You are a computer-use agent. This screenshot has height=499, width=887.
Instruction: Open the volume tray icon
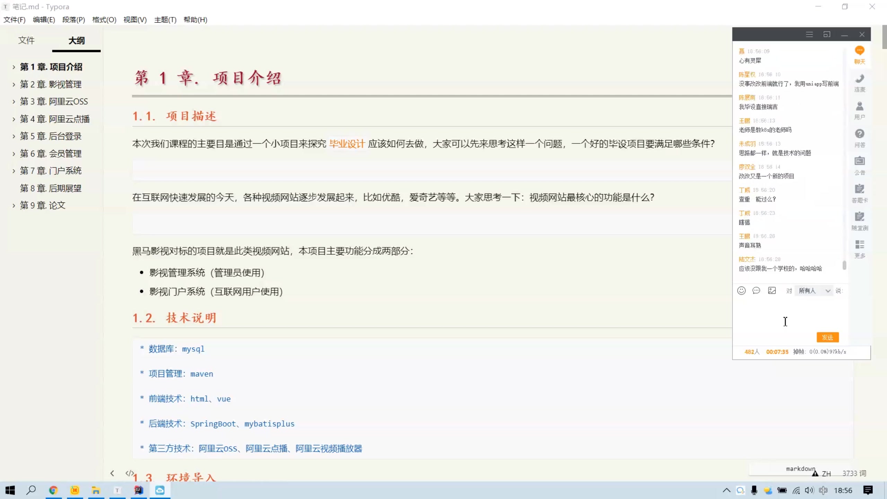(809, 490)
